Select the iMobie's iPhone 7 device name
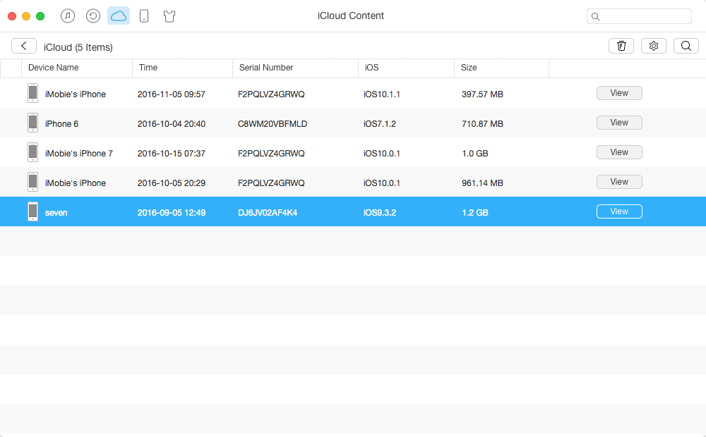 coord(79,154)
